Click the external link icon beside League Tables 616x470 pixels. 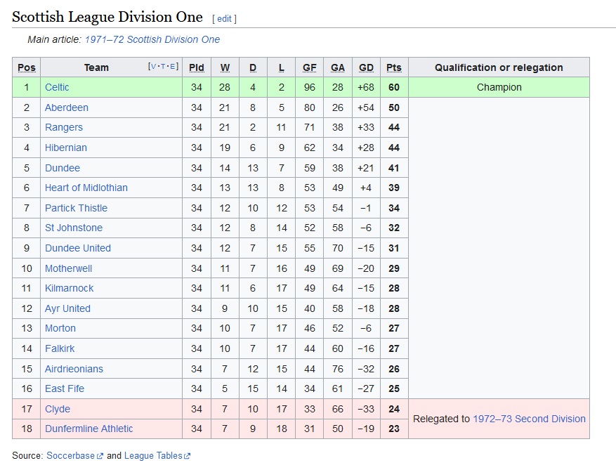(x=188, y=456)
